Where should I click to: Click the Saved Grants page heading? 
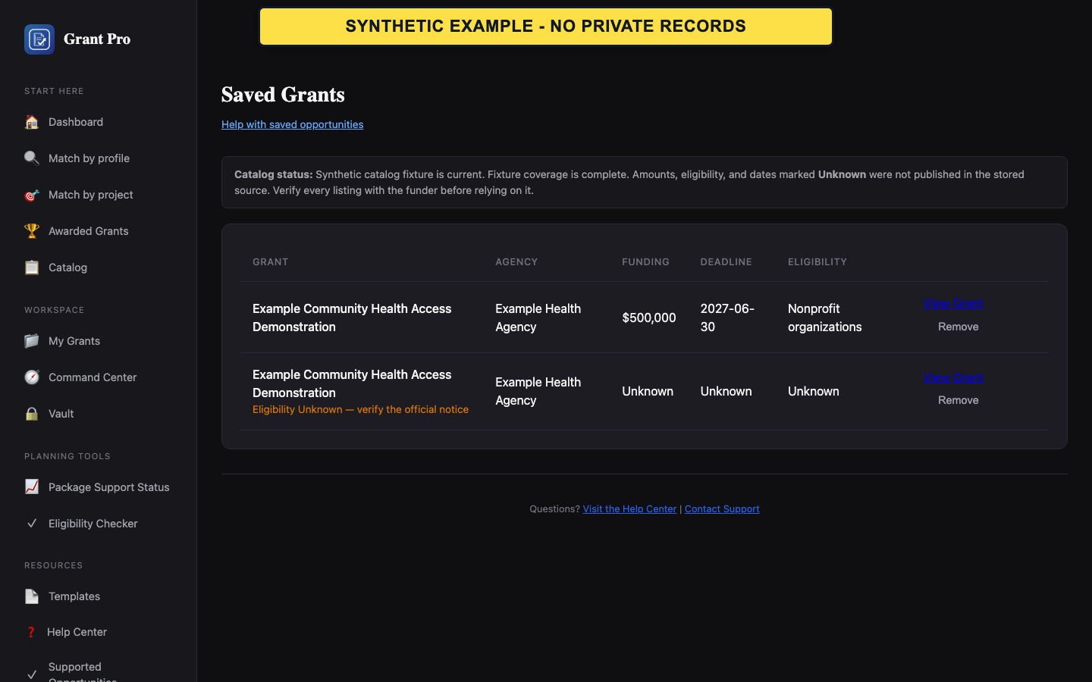(283, 95)
